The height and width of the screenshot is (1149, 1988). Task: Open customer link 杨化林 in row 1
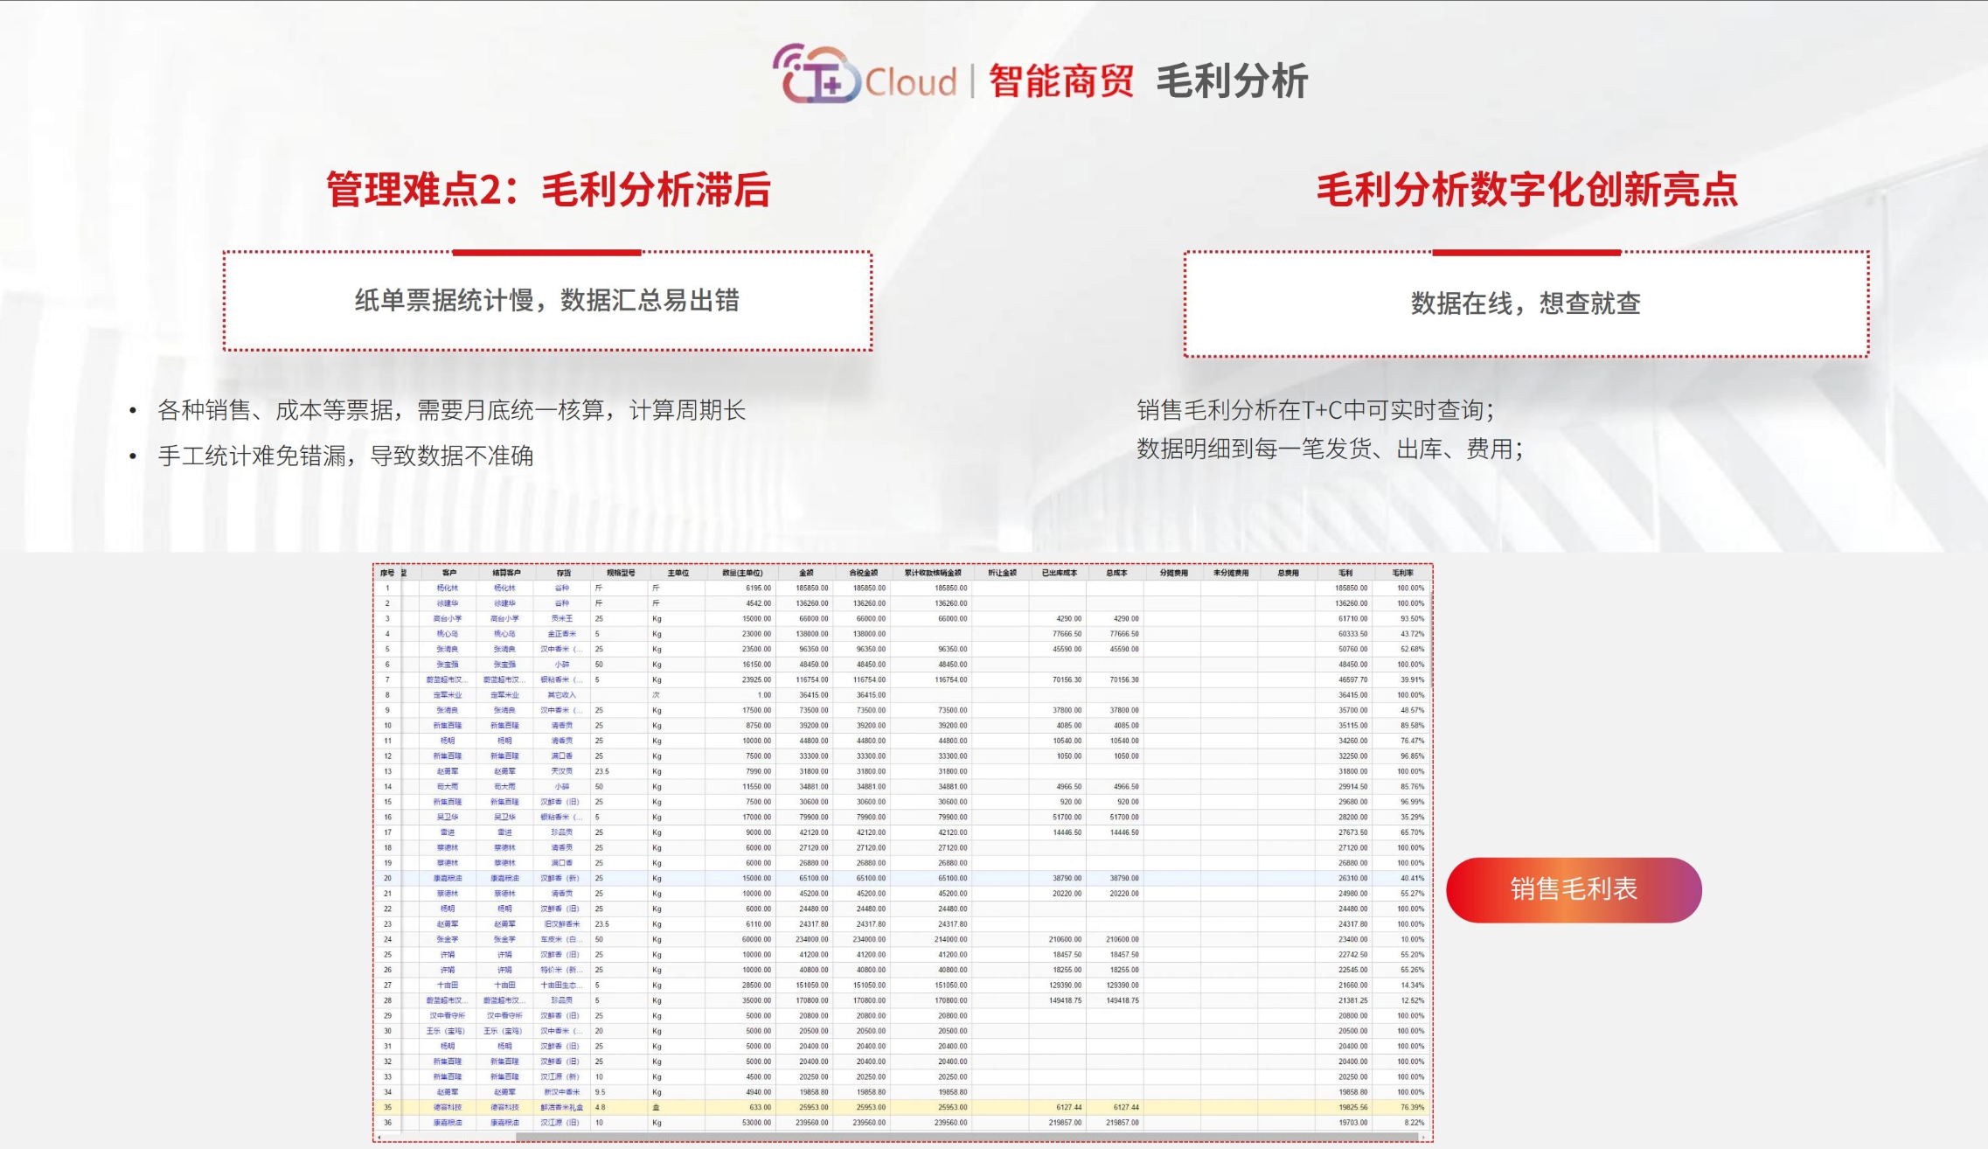[448, 588]
